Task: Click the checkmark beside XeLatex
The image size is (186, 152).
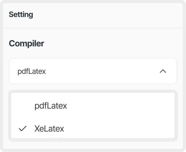Action: click(23, 129)
